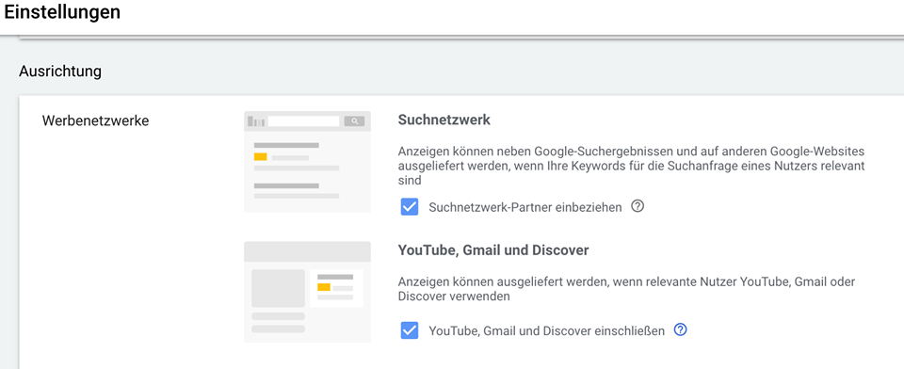Viewport: 904px width, 369px height.
Task: Select the Suchnetzwerk preview thumbnail
Action: point(307,162)
